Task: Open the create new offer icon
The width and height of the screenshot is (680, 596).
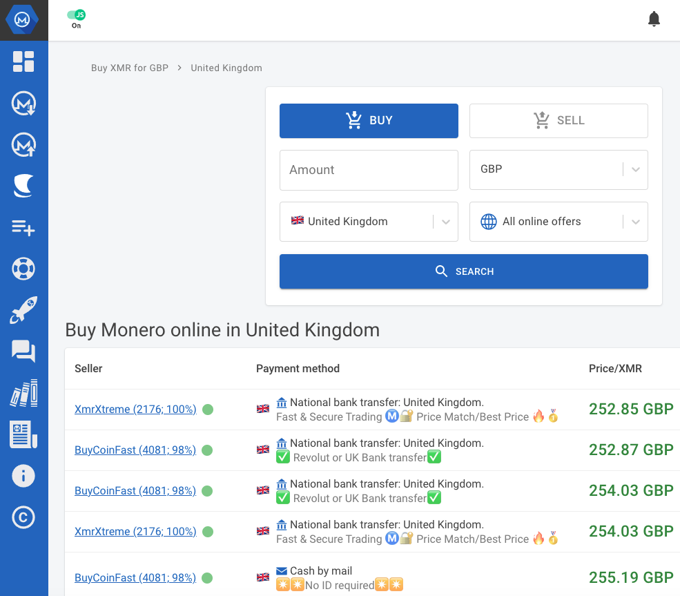Action: click(x=23, y=227)
